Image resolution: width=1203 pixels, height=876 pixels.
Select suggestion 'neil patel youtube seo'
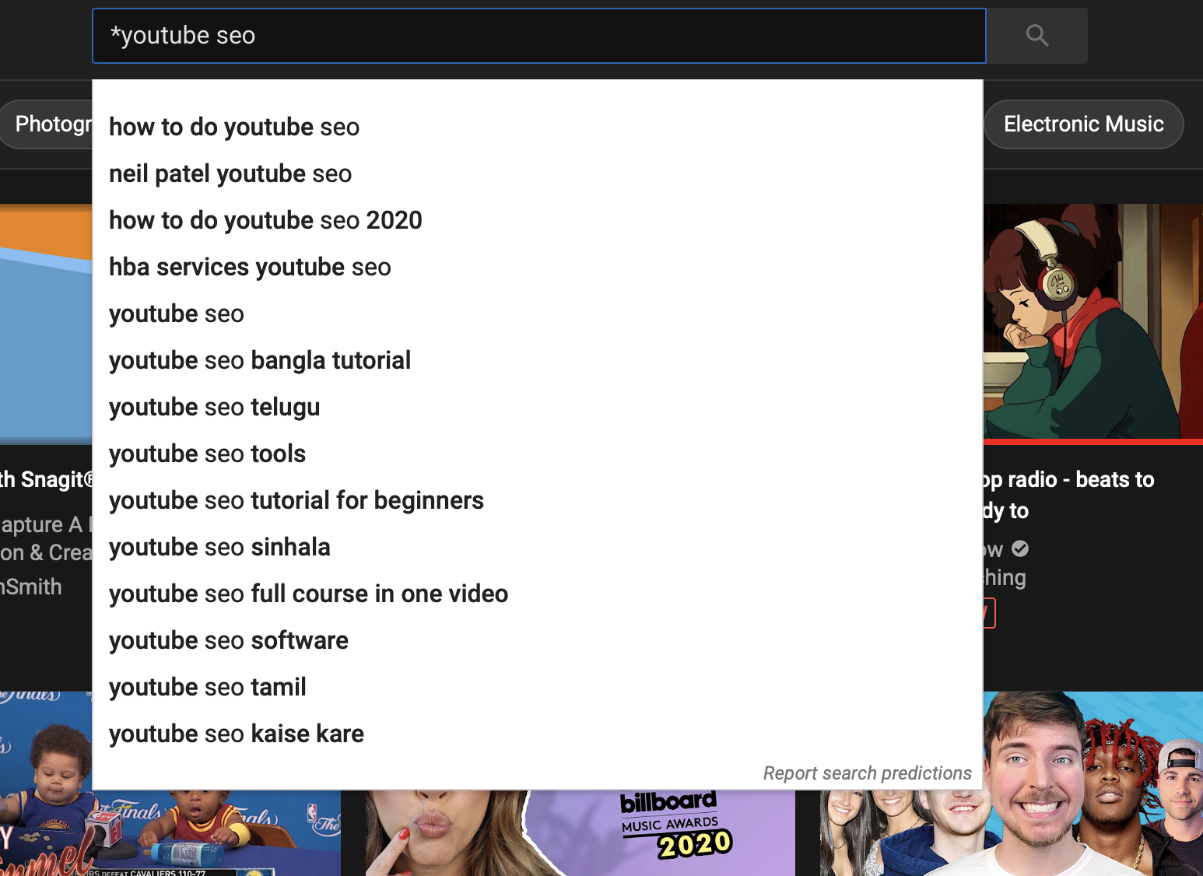coord(538,173)
